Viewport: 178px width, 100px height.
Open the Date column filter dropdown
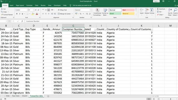click(x=11, y=30)
